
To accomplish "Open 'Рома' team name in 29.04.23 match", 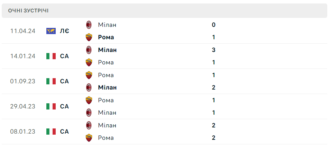I will [106, 100].
